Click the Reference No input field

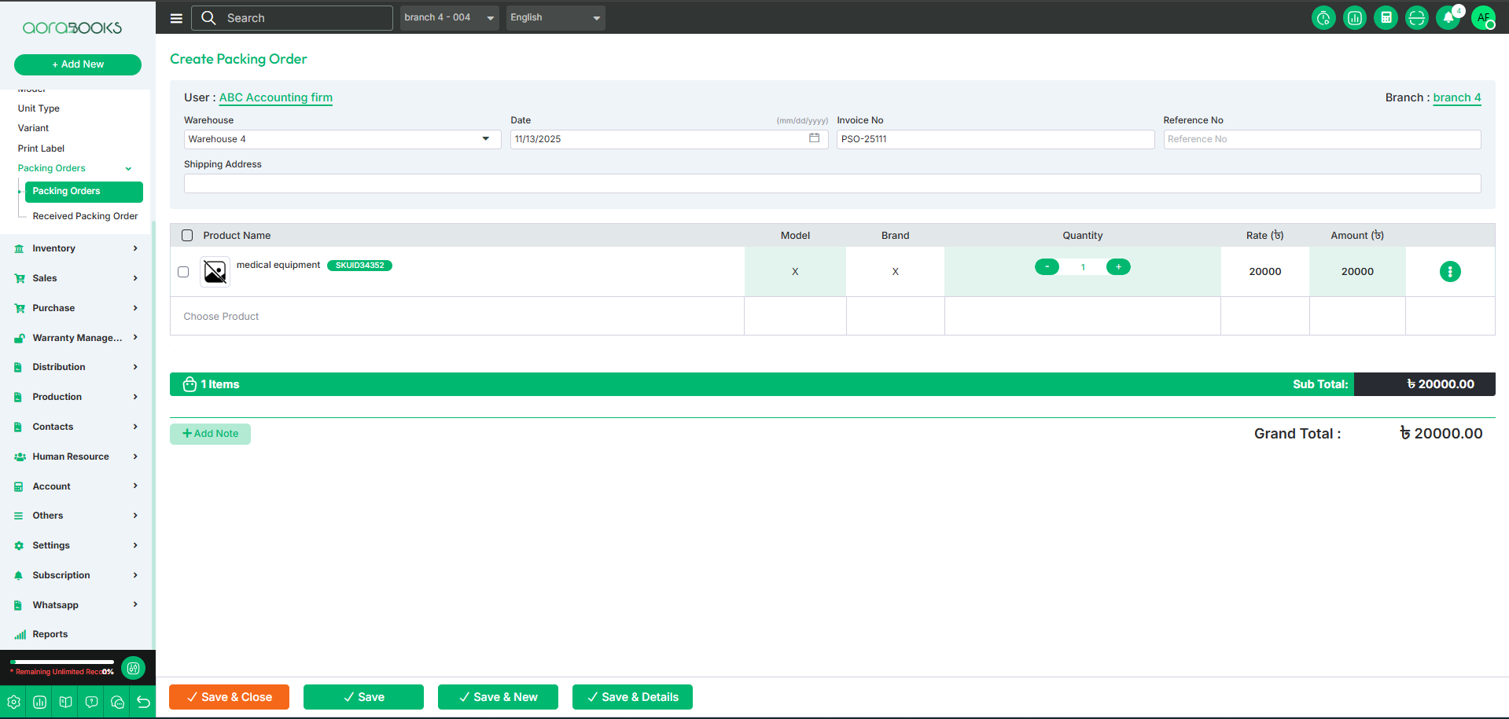pos(1321,139)
